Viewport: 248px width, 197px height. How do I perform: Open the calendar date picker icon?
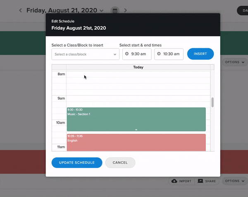coord(115,11)
